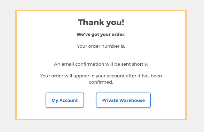Click the word "Thank" in the heading
Viewport: 204px width, 132px height.
(91, 22)
